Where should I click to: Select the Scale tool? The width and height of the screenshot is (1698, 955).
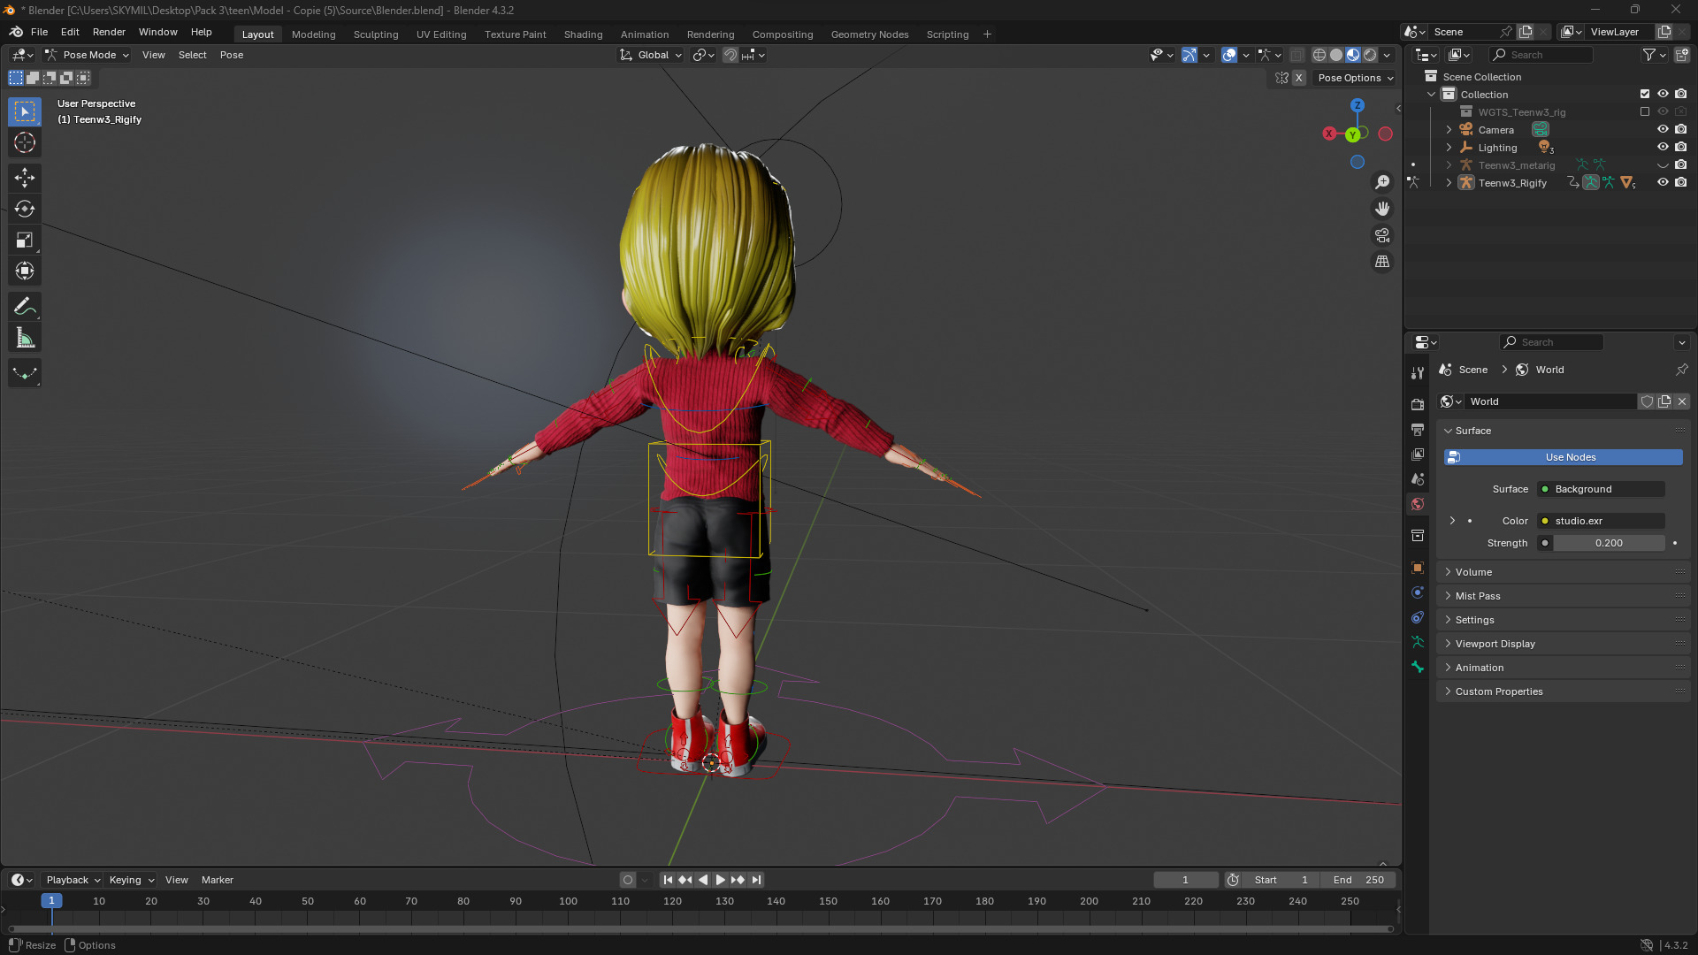coord(25,240)
